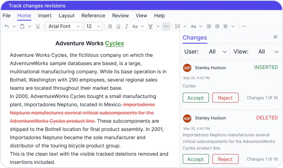The image size is (283, 168).
Task: Accept the inserted Cycles change
Action: click(196, 98)
